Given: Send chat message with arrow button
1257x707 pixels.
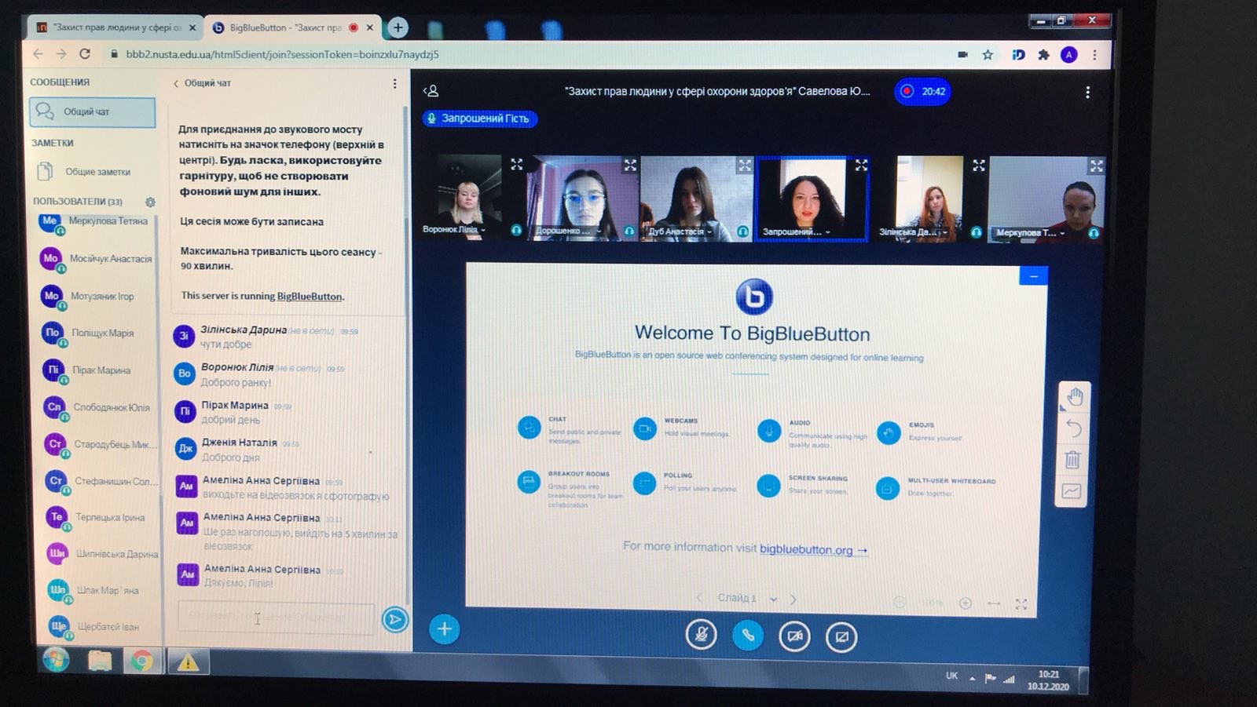Looking at the screenshot, I should (x=394, y=620).
